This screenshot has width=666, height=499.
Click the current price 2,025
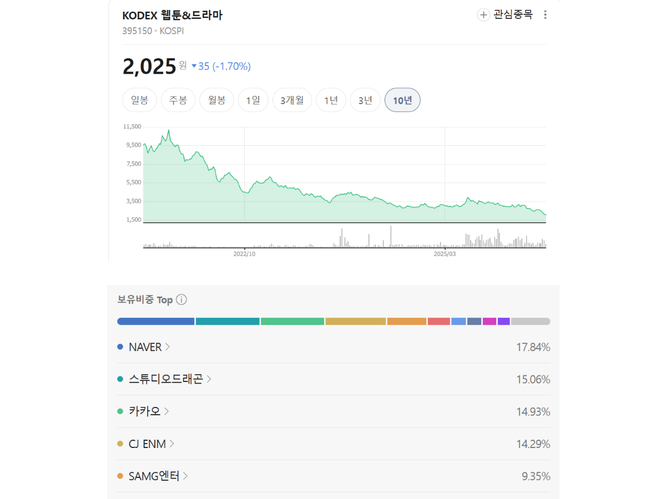coord(149,67)
